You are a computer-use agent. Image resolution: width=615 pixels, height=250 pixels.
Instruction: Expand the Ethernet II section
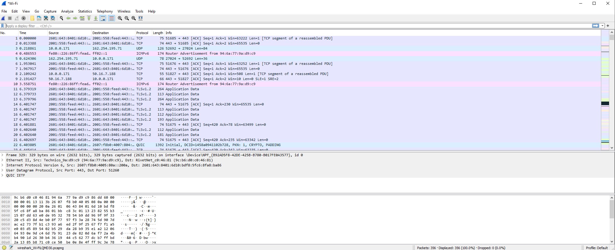click(2, 160)
